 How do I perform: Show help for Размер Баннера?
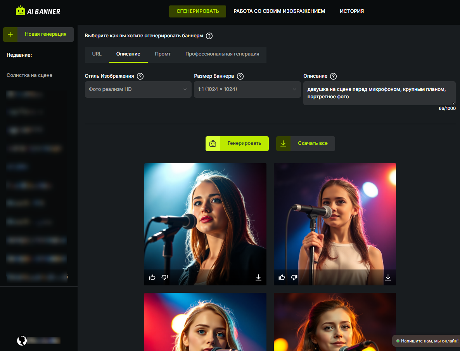point(240,76)
